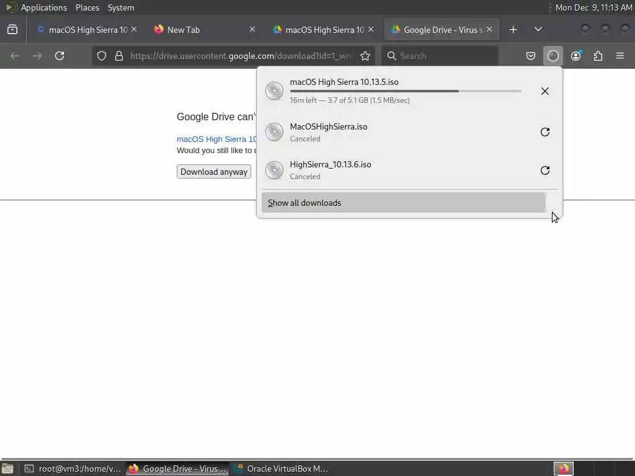This screenshot has width=635, height=476.
Task: Click the disc icon of macOS High Sierra 10.13.5.iso
Action: (274, 90)
